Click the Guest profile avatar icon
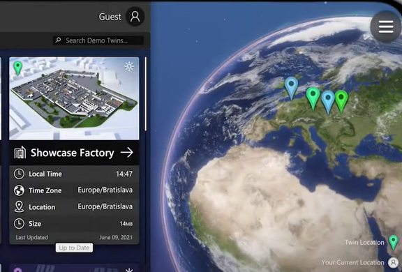Image resolution: width=402 pixels, height=272 pixels. (135, 17)
